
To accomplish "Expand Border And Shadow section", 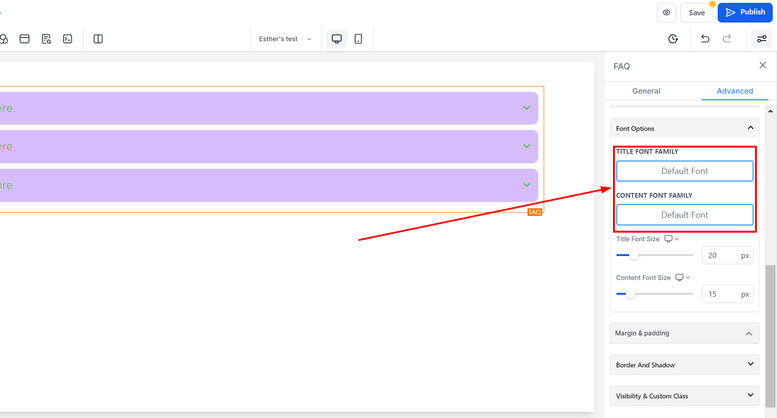I will (685, 364).
